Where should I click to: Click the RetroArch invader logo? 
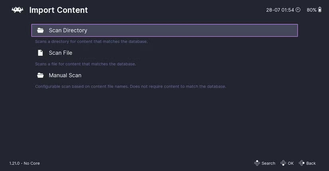[x=17, y=10]
